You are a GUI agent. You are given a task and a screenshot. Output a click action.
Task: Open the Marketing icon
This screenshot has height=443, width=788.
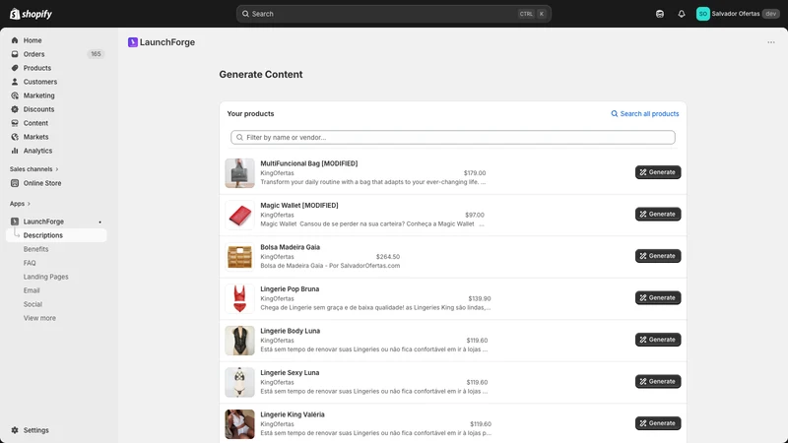click(x=15, y=95)
